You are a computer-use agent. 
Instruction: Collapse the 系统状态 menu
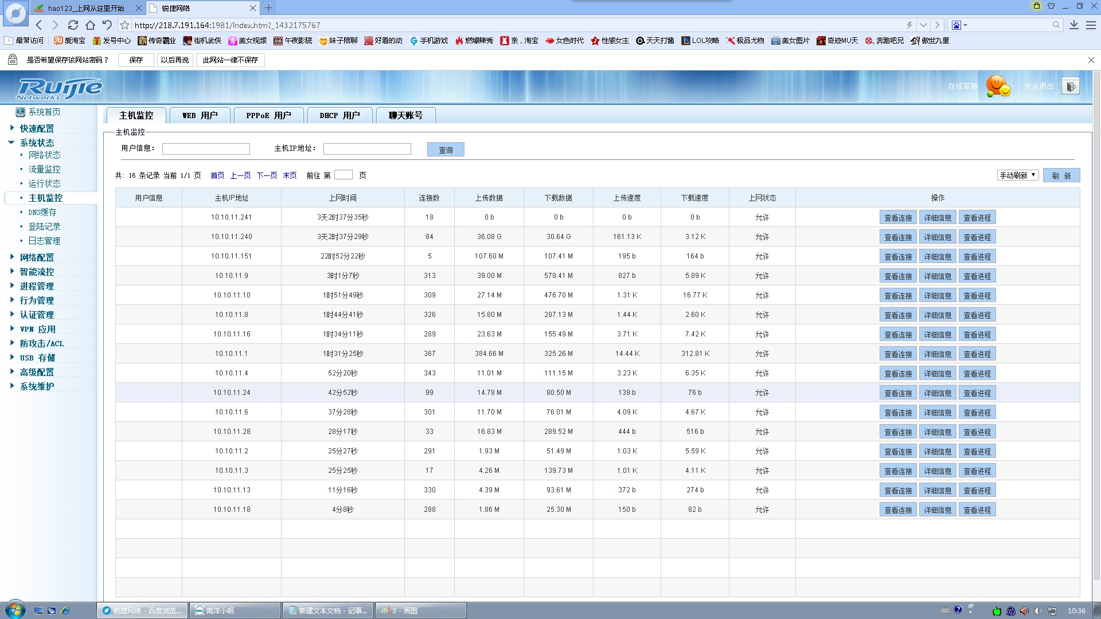[37, 143]
